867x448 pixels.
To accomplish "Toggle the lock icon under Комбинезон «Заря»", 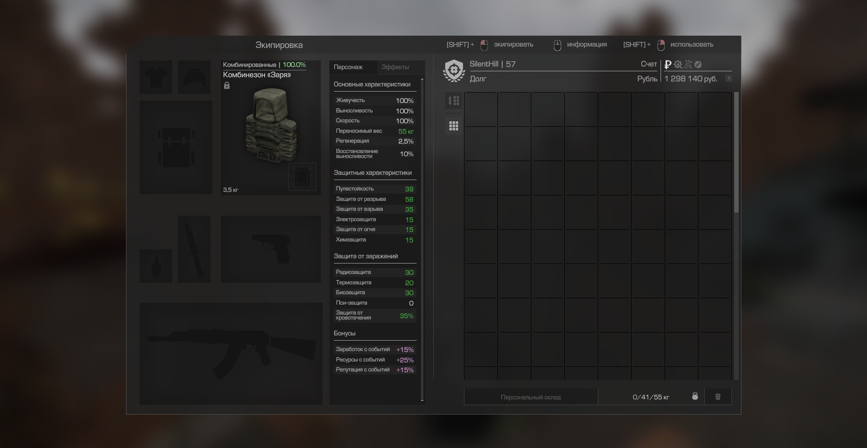I will pos(227,86).
